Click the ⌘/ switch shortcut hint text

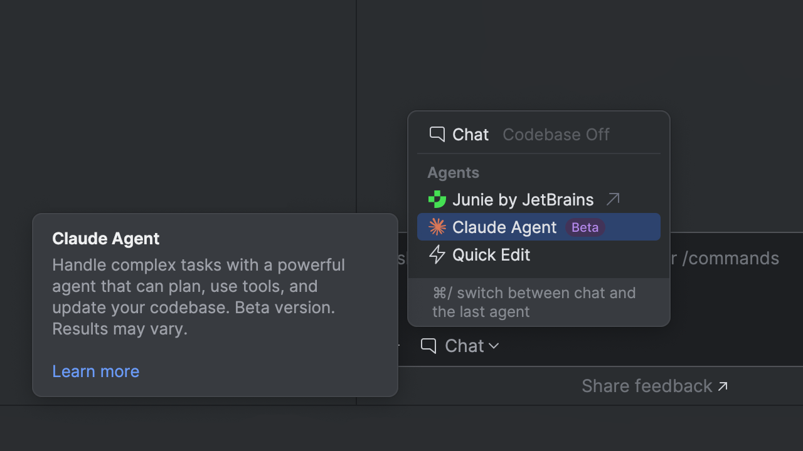point(534,302)
